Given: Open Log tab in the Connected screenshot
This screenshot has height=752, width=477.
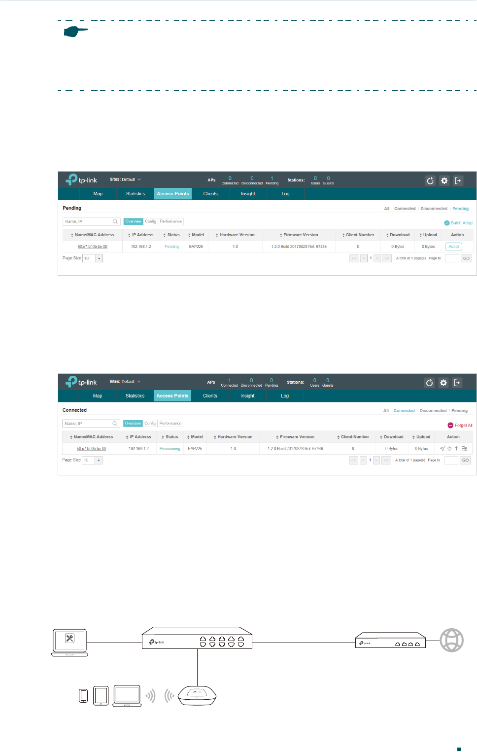Looking at the screenshot, I should (x=285, y=396).
